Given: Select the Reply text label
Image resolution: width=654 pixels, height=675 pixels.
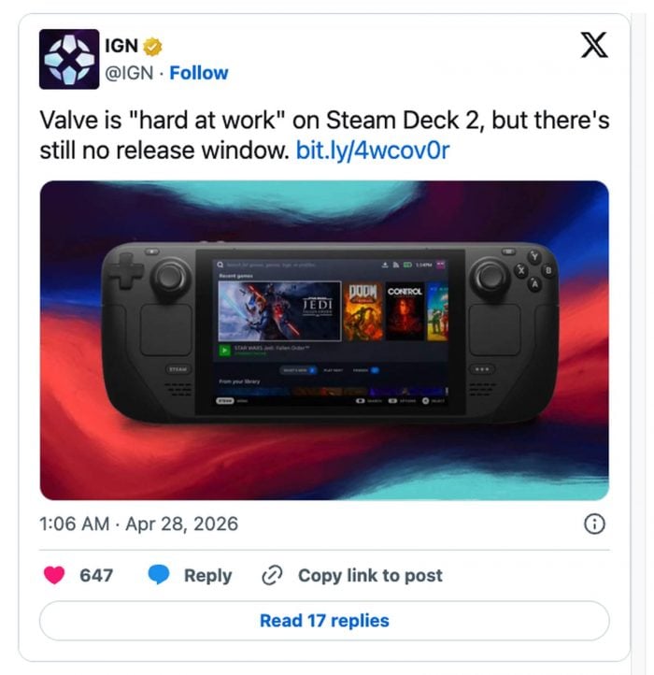Looking at the screenshot, I should (207, 576).
